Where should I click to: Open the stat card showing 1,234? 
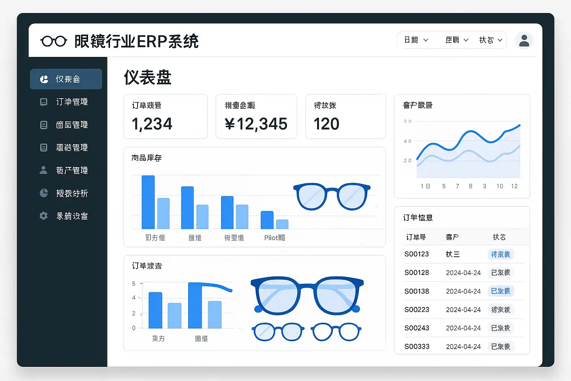click(165, 116)
